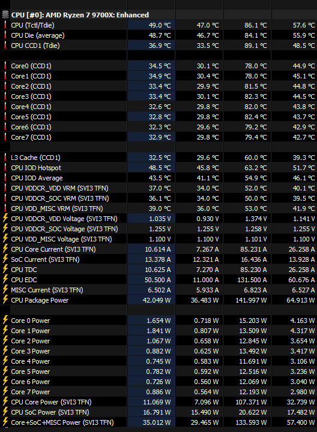Screen dimensions: 317x432
Task: Click thermometer icon beside Core0 (CCD1)
Action: point(5,66)
